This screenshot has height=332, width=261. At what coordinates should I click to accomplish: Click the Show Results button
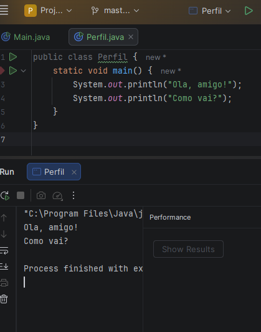coord(188,249)
